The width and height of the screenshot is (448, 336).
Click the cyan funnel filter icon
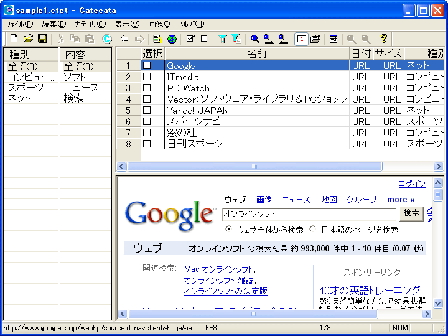(x=222, y=39)
